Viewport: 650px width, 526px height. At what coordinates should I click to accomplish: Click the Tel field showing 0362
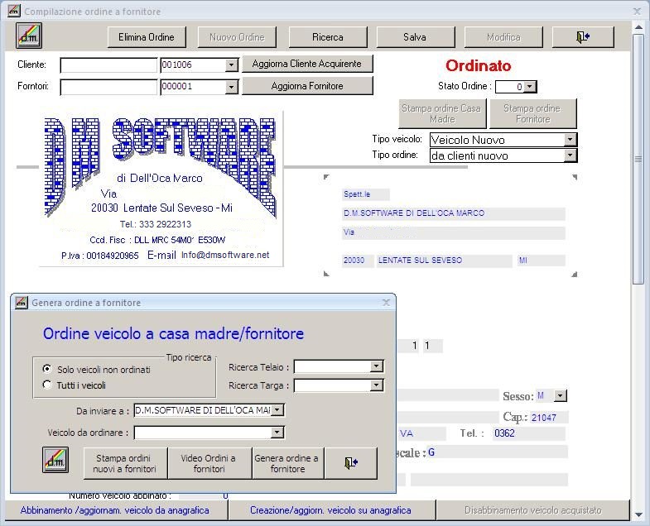click(528, 433)
